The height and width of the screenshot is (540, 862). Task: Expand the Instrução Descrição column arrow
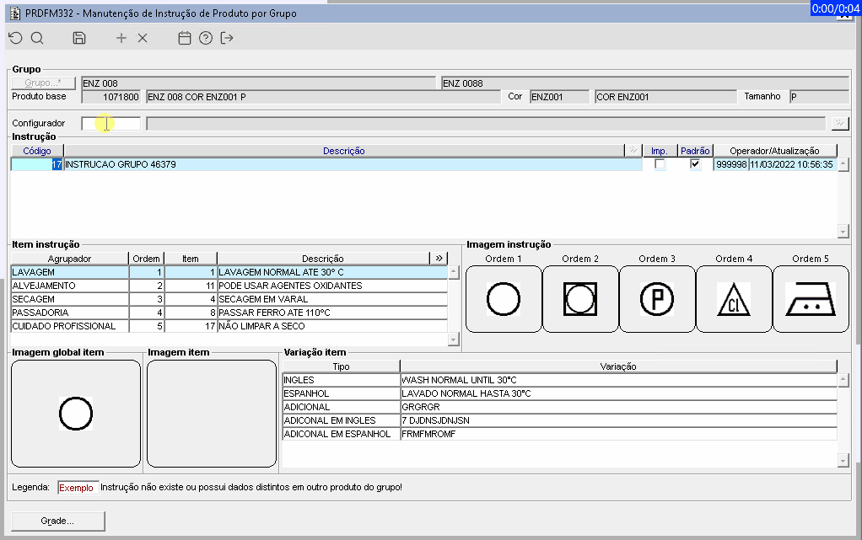(x=633, y=151)
